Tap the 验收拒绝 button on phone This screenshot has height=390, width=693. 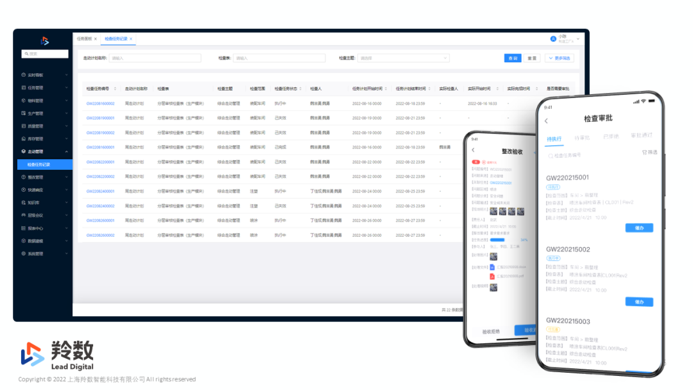(491, 331)
